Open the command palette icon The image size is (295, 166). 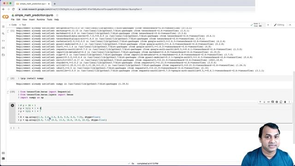3,153
